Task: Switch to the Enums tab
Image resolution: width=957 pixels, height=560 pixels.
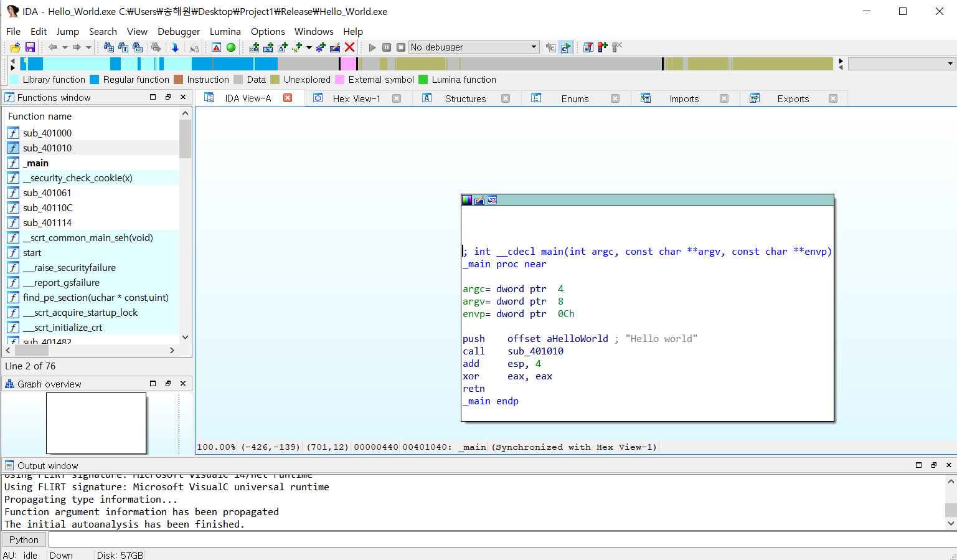Action: click(x=575, y=98)
